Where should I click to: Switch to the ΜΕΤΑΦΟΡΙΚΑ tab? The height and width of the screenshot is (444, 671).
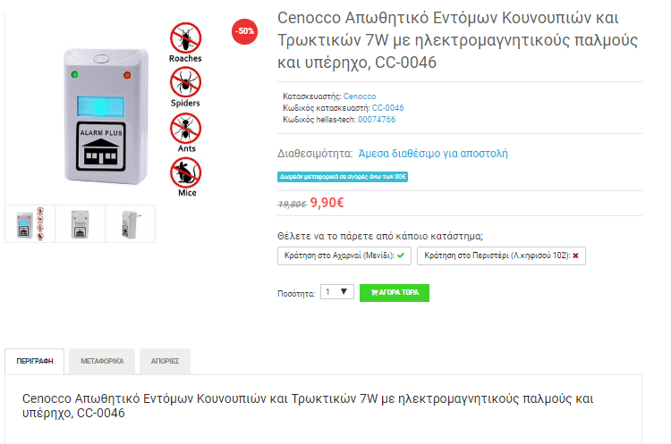[102, 361]
